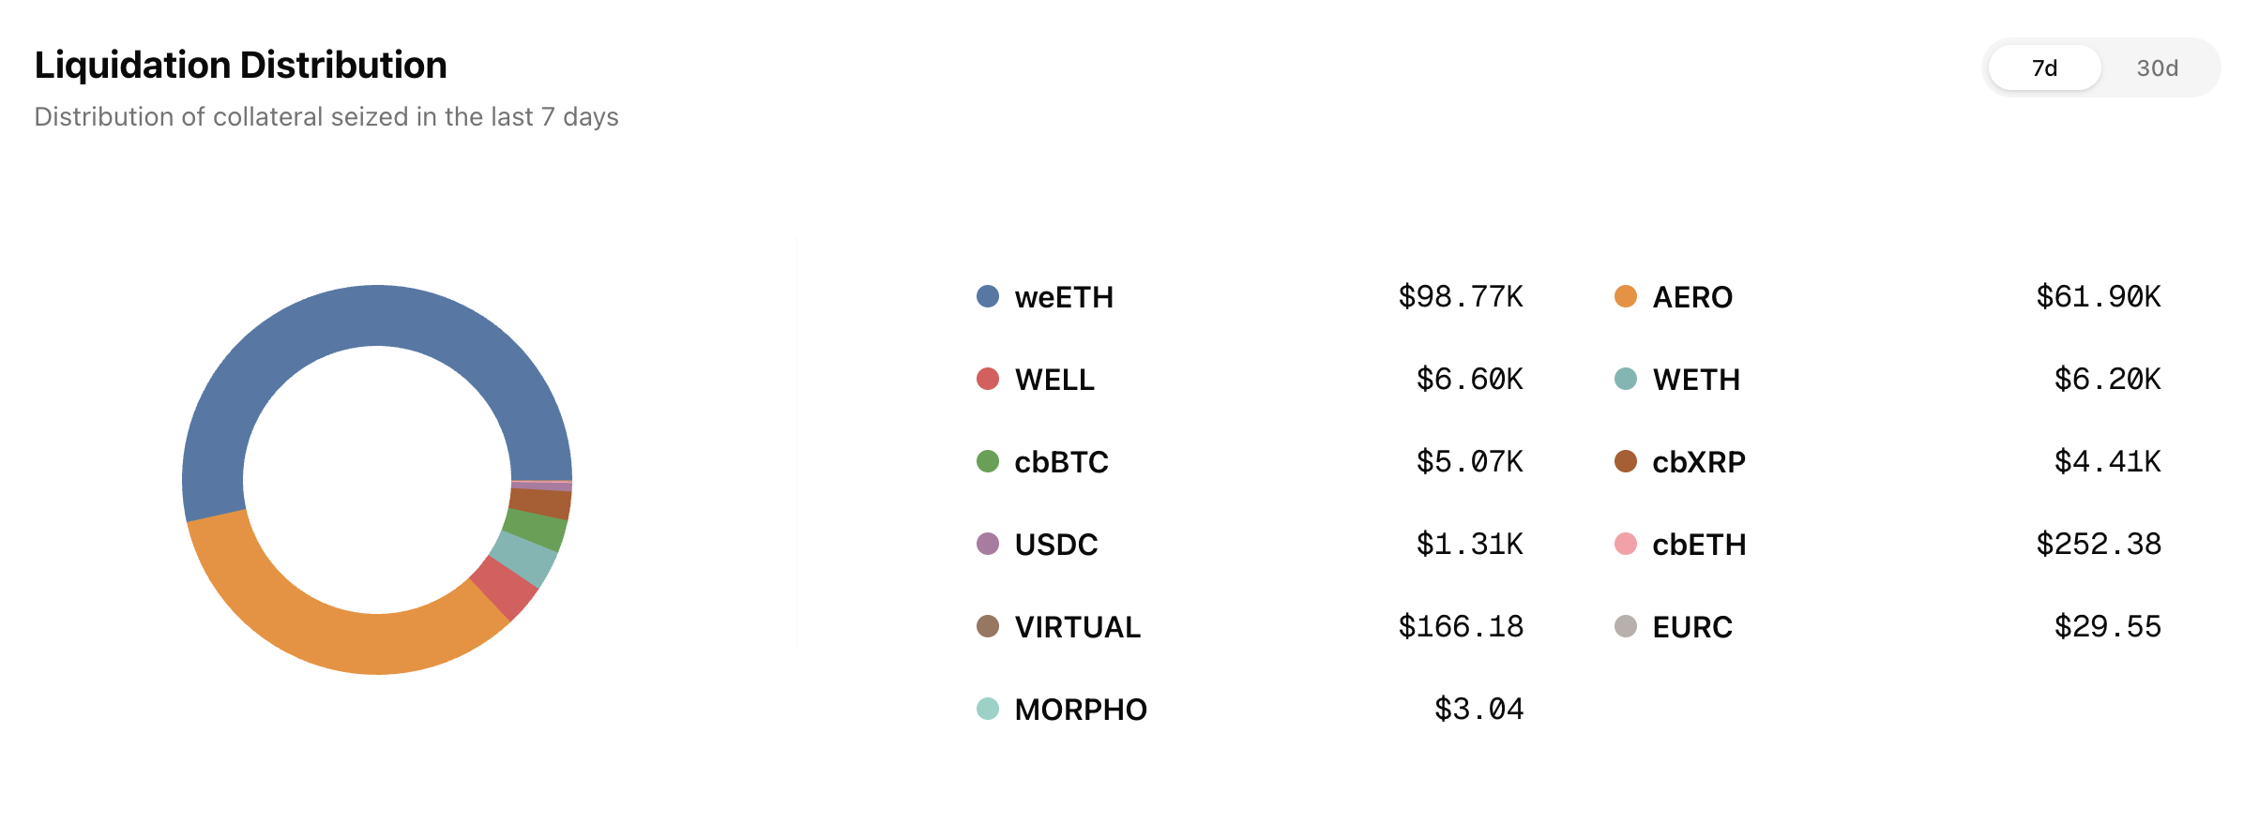Click the green cbBTC legend dot
This screenshot has width=2259, height=823.
[988, 462]
